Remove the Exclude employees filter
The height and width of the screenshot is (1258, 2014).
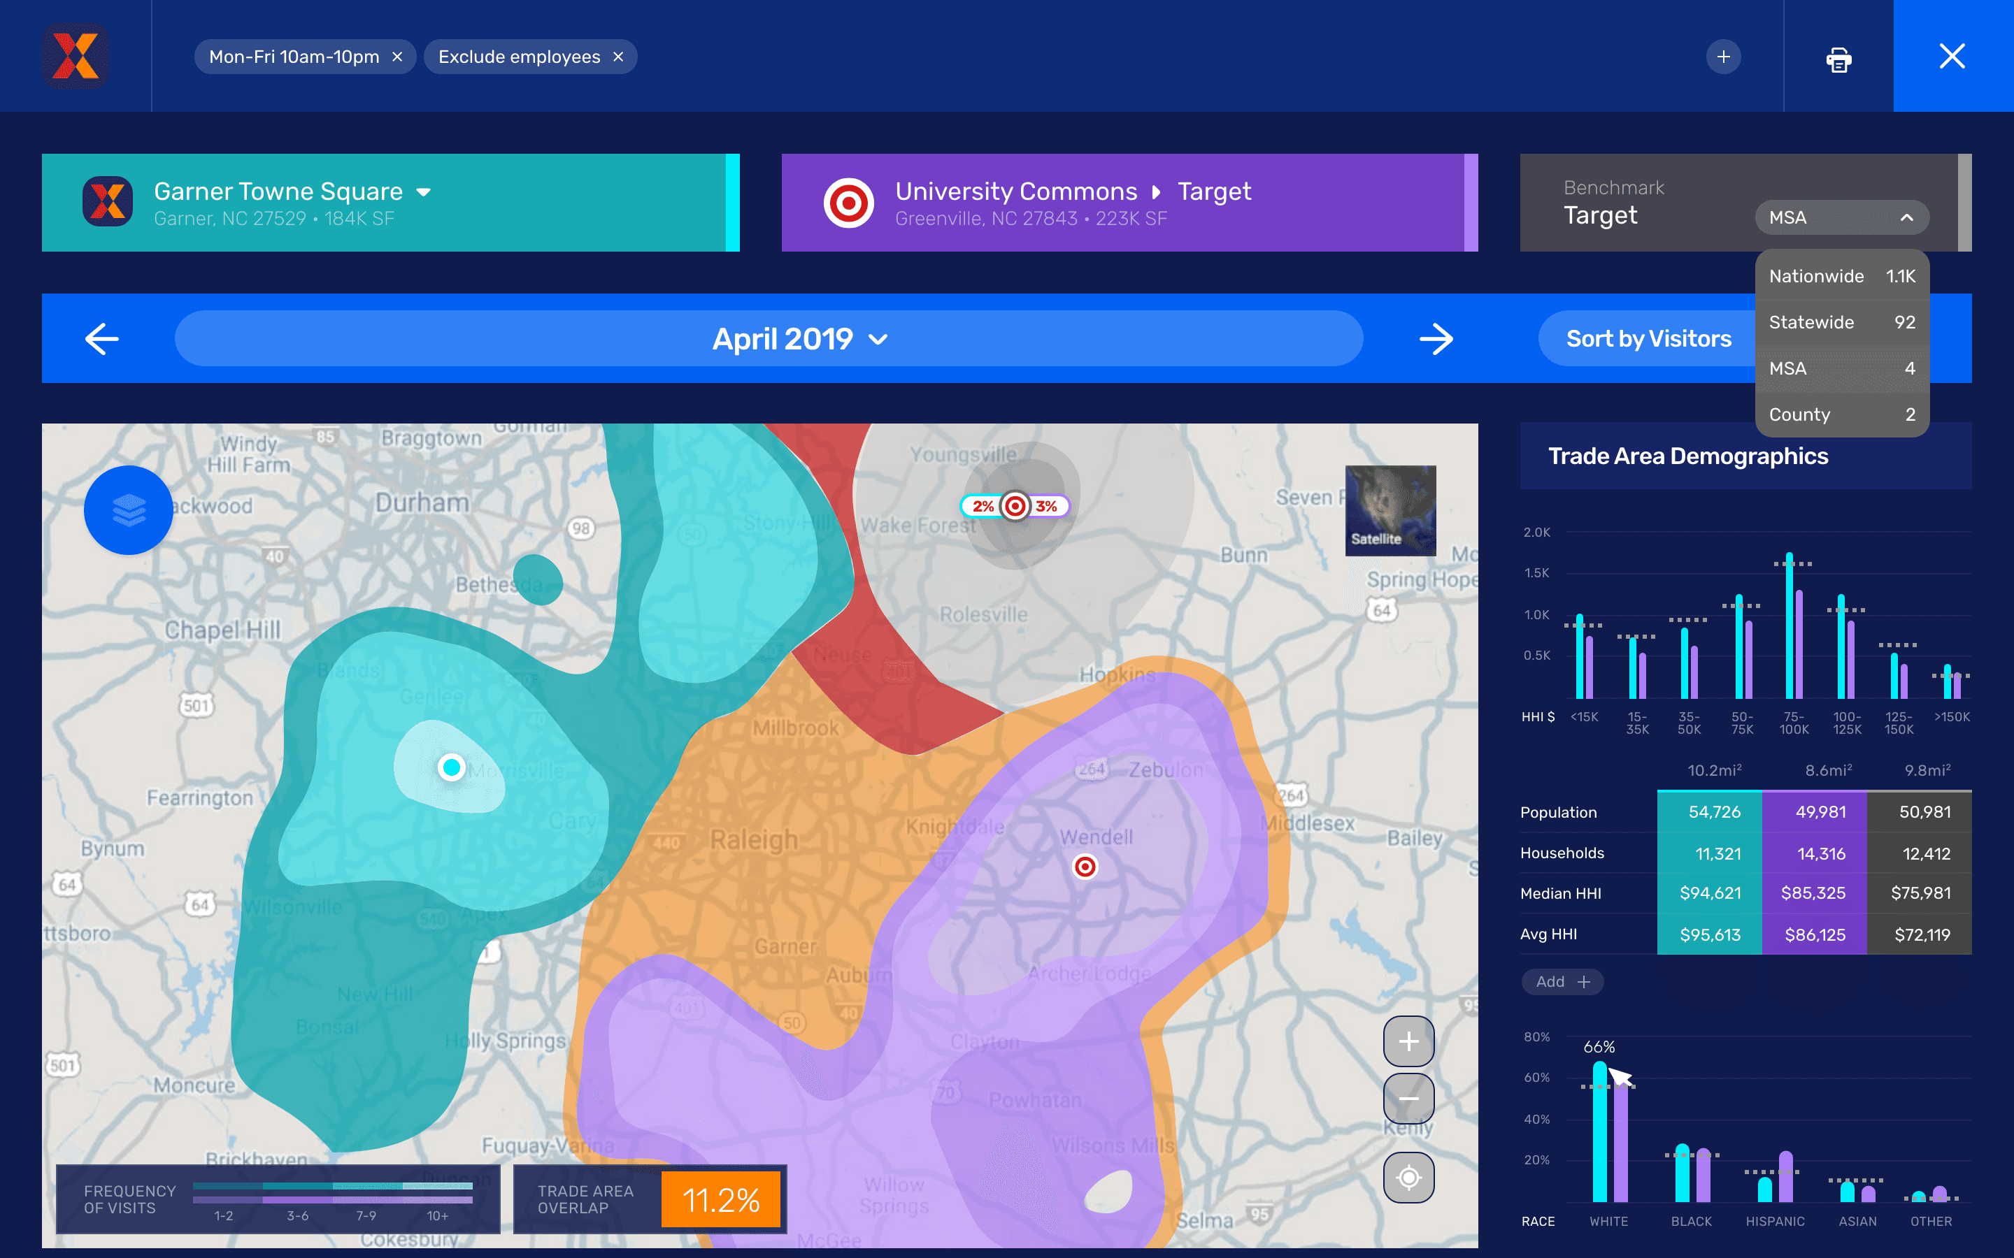(x=618, y=57)
